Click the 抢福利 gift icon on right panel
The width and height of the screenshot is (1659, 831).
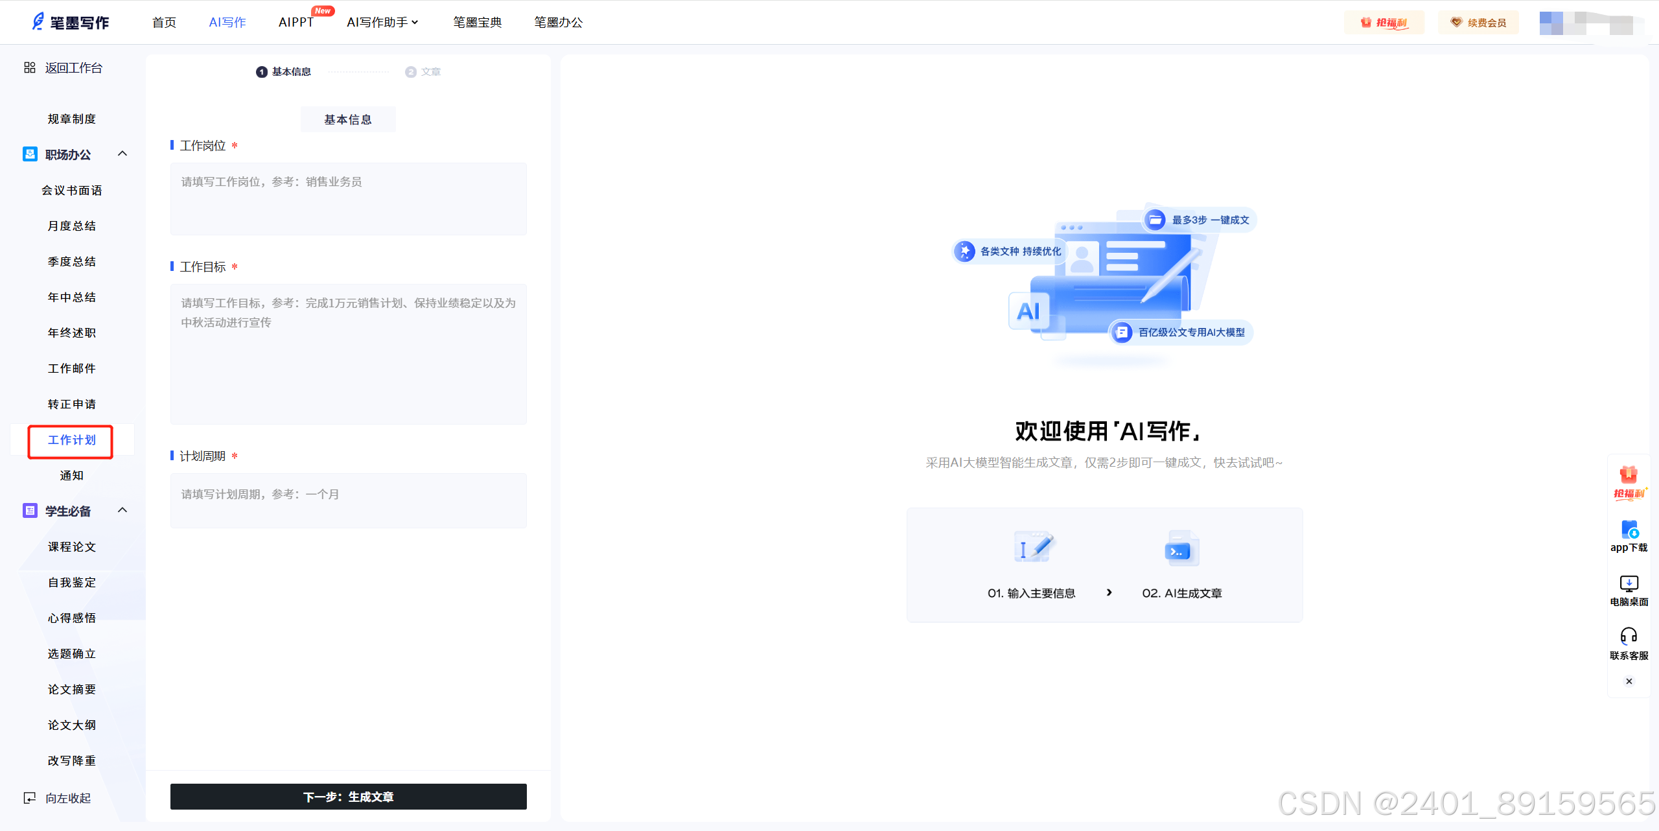point(1629,475)
